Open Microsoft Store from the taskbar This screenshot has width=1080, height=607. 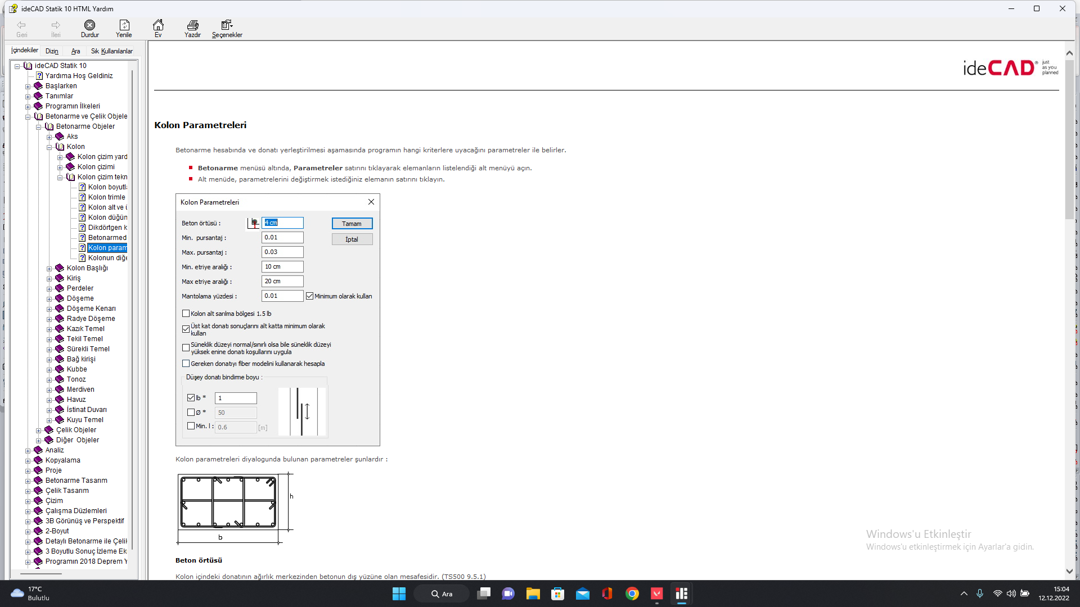[x=557, y=594]
